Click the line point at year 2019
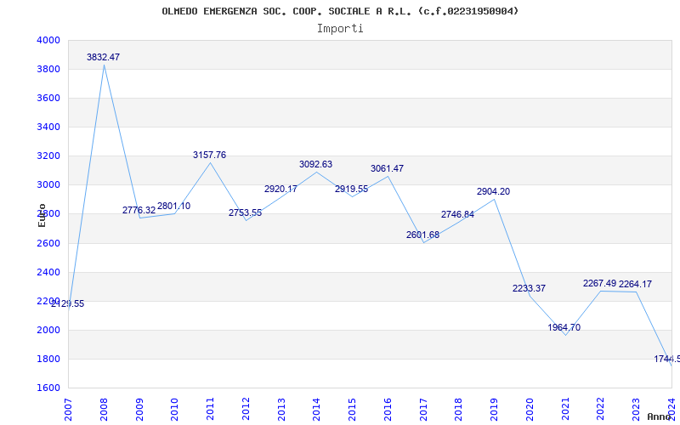680x425 pixels. click(x=495, y=199)
